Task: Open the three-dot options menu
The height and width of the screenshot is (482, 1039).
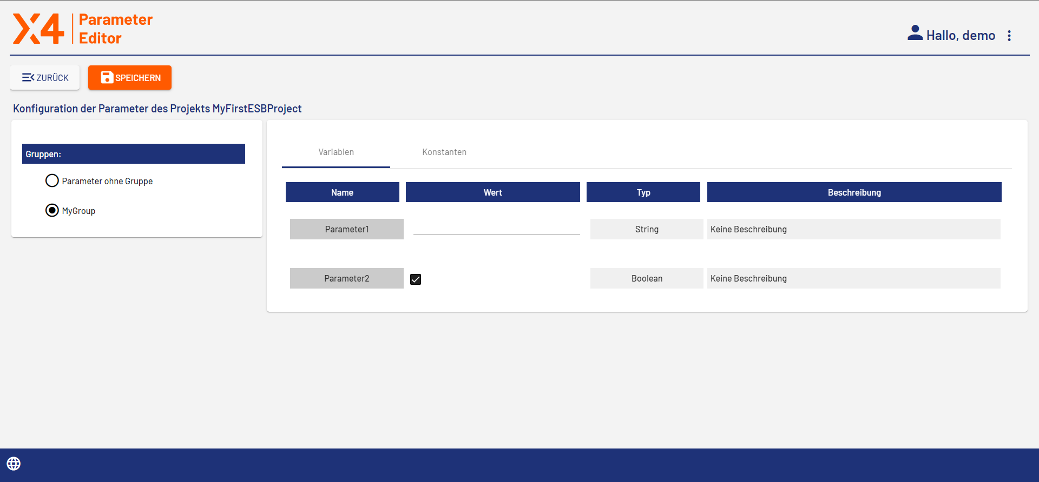Action: point(1009,36)
